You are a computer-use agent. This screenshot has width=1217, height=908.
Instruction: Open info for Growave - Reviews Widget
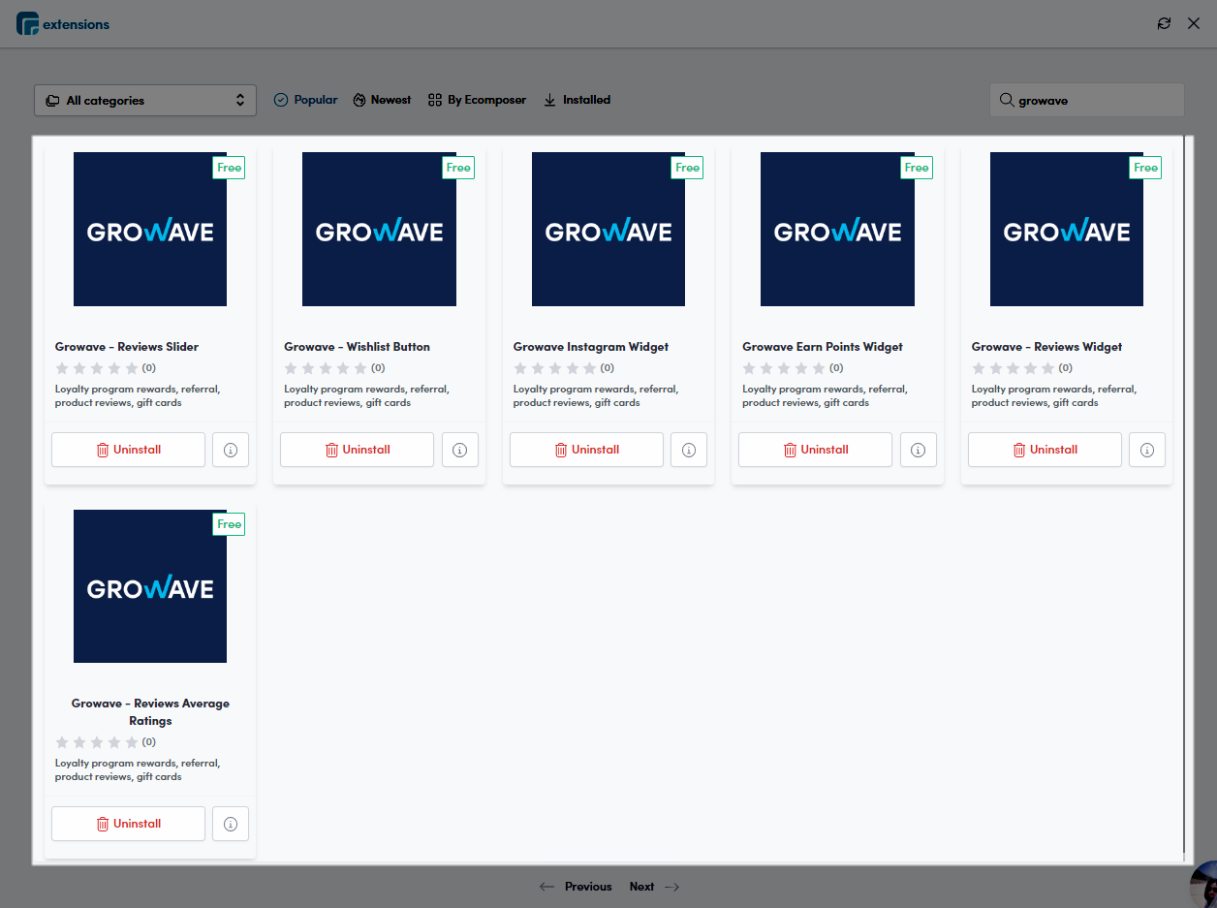coord(1147,450)
